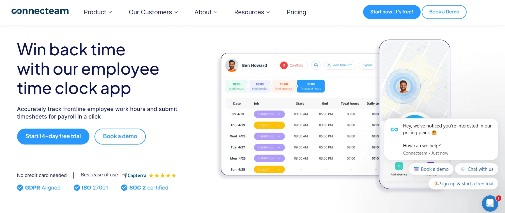The height and width of the screenshot is (213, 505).
Task: Click the 'Fri 4/30' date cell
Action: 238,114
